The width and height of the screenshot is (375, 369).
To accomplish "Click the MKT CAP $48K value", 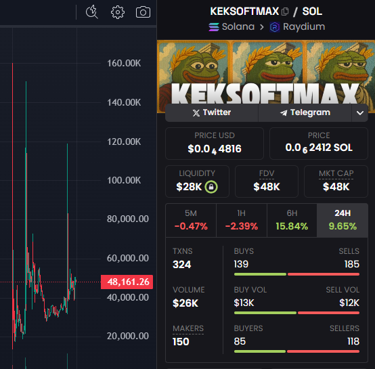I will point(336,187).
